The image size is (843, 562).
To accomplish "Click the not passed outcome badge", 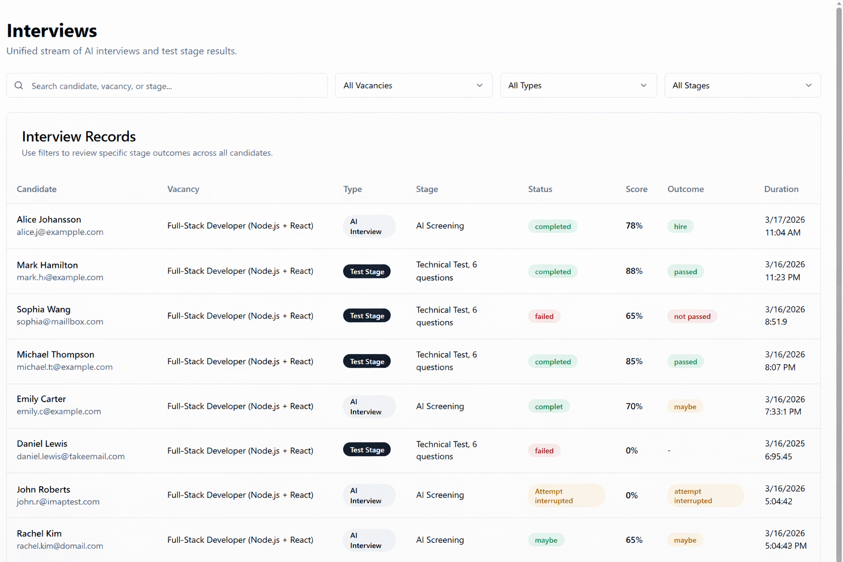I will click(x=692, y=316).
